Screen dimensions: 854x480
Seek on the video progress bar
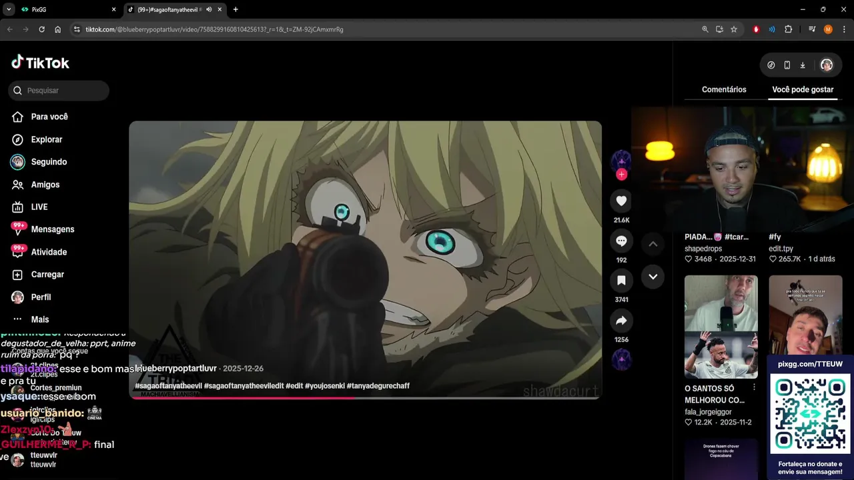[366, 398]
